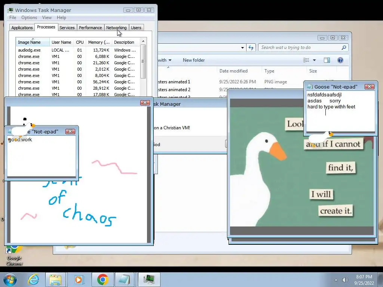The width and height of the screenshot is (383, 287).
Task: Sort processes by CPU column
Action: [x=80, y=42]
